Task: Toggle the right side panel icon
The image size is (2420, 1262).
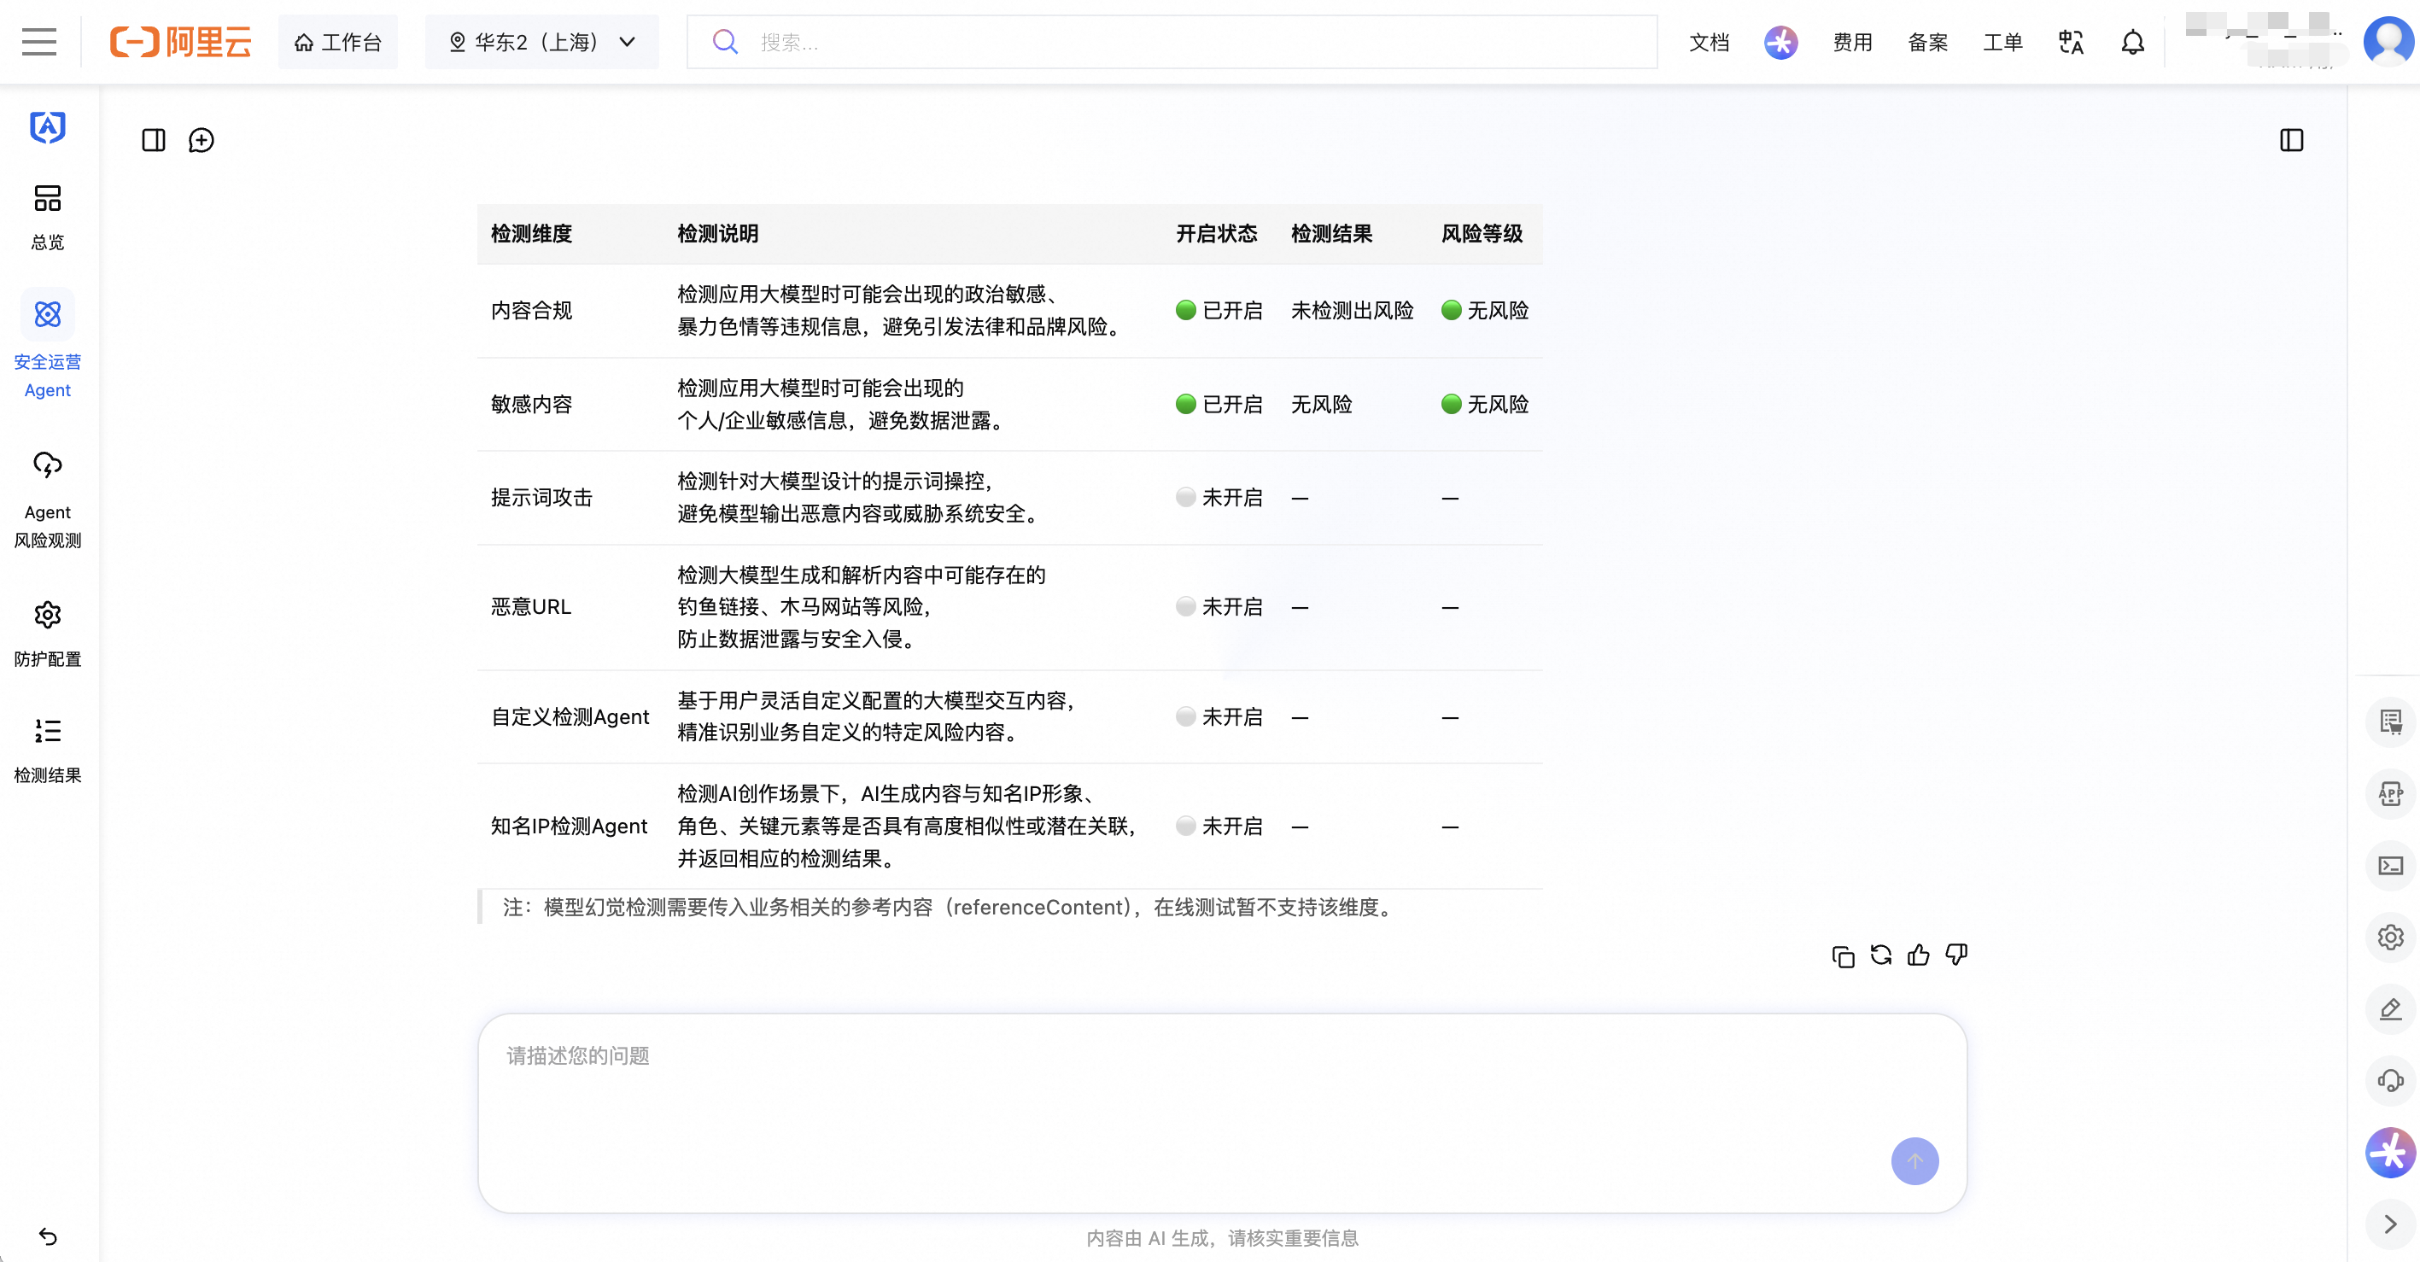Action: pyautogui.click(x=2291, y=140)
